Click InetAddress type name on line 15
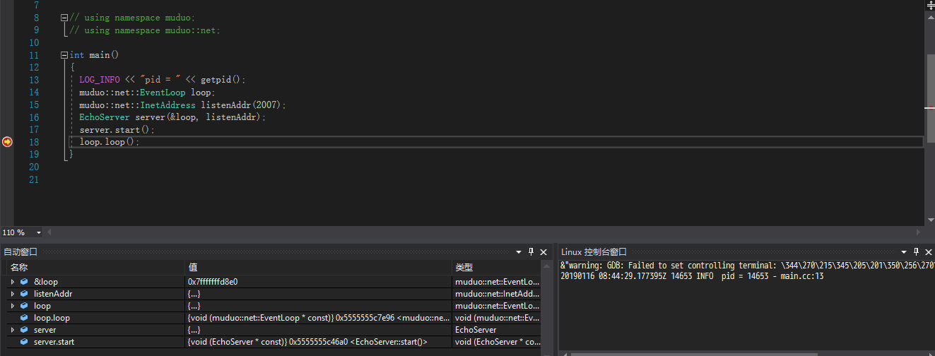 tap(167, 105)
